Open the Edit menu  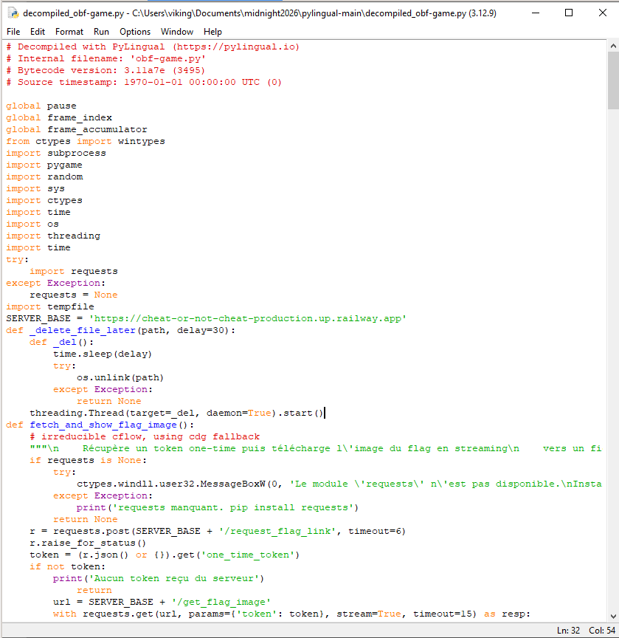(x=38, y=32)
